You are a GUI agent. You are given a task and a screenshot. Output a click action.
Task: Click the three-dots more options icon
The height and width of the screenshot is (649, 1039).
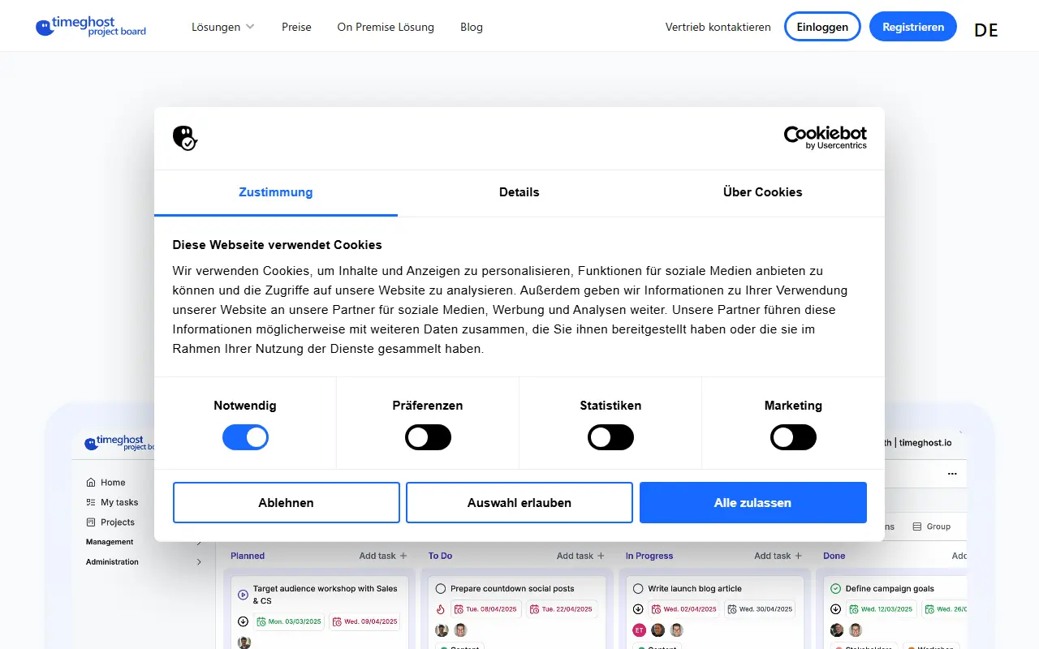[x=952, y=474]
